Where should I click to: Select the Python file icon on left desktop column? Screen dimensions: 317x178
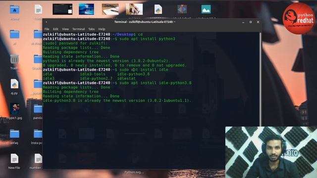point(14,84)
